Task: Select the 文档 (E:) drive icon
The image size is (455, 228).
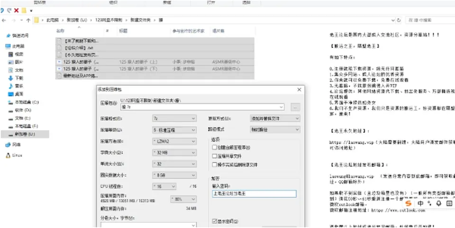Action: pyautogui.click(x=10, y=119)
